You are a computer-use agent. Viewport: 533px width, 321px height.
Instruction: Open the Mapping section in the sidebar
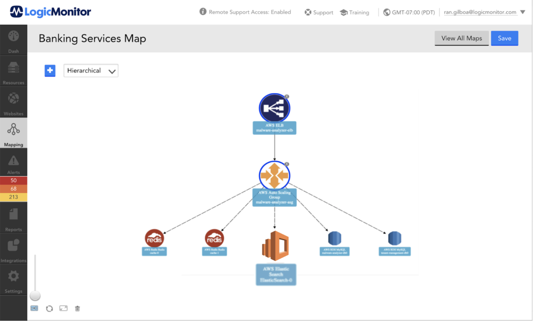click(14, 133)
